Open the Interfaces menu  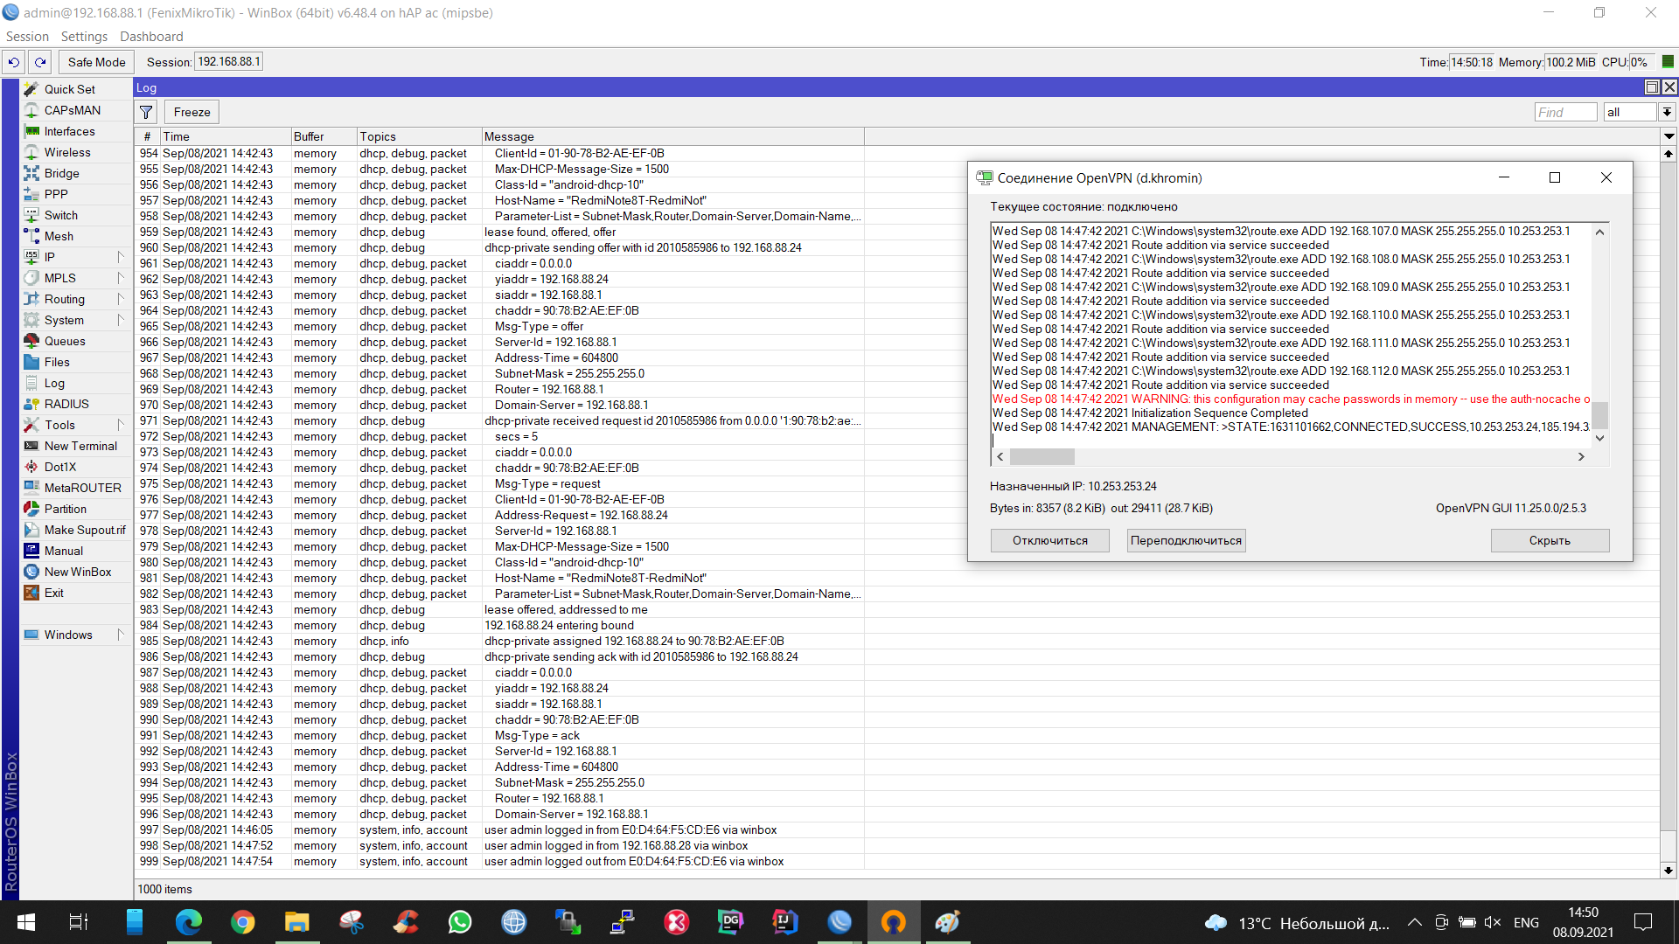[x=69, y=131]
